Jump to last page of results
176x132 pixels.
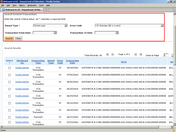click(x=141, y=54)
